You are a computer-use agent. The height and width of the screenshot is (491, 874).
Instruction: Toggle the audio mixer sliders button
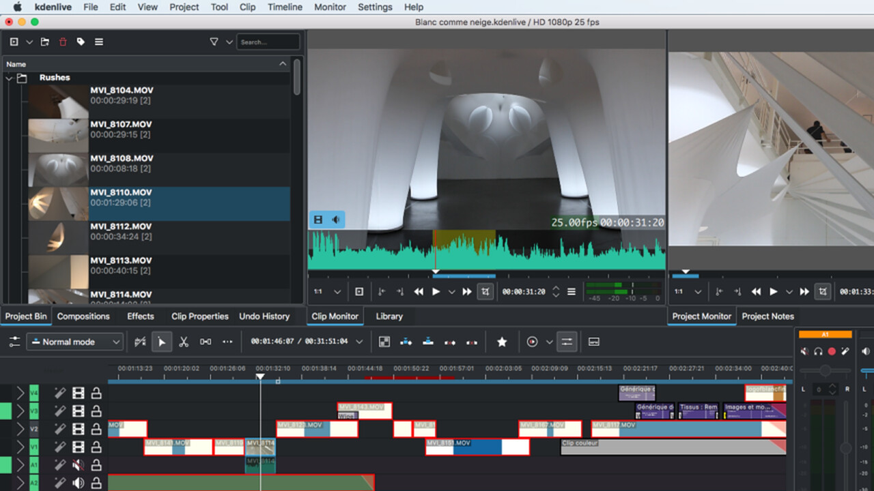point(566,342)
